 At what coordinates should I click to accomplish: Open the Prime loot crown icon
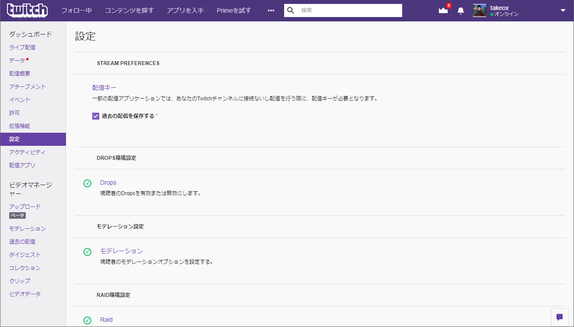click(443, 10)
